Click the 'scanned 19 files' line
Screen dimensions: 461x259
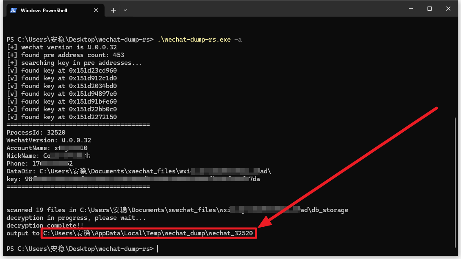point(177,210)
